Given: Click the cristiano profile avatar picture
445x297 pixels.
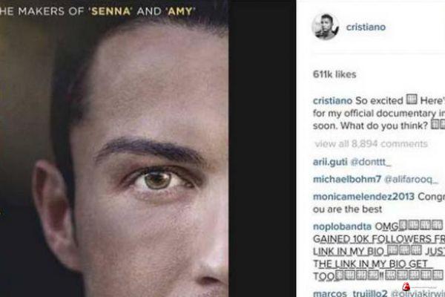Looking at the screenshot, I should coord(326,27).
